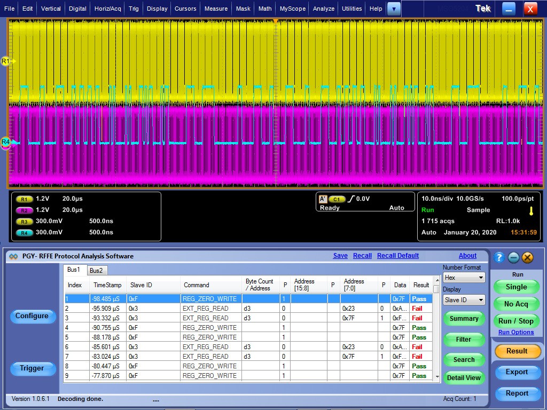Click the Recall Default link
Image resolution: width=547 pixels, height=410 pixels.
(x=397, y=256)
